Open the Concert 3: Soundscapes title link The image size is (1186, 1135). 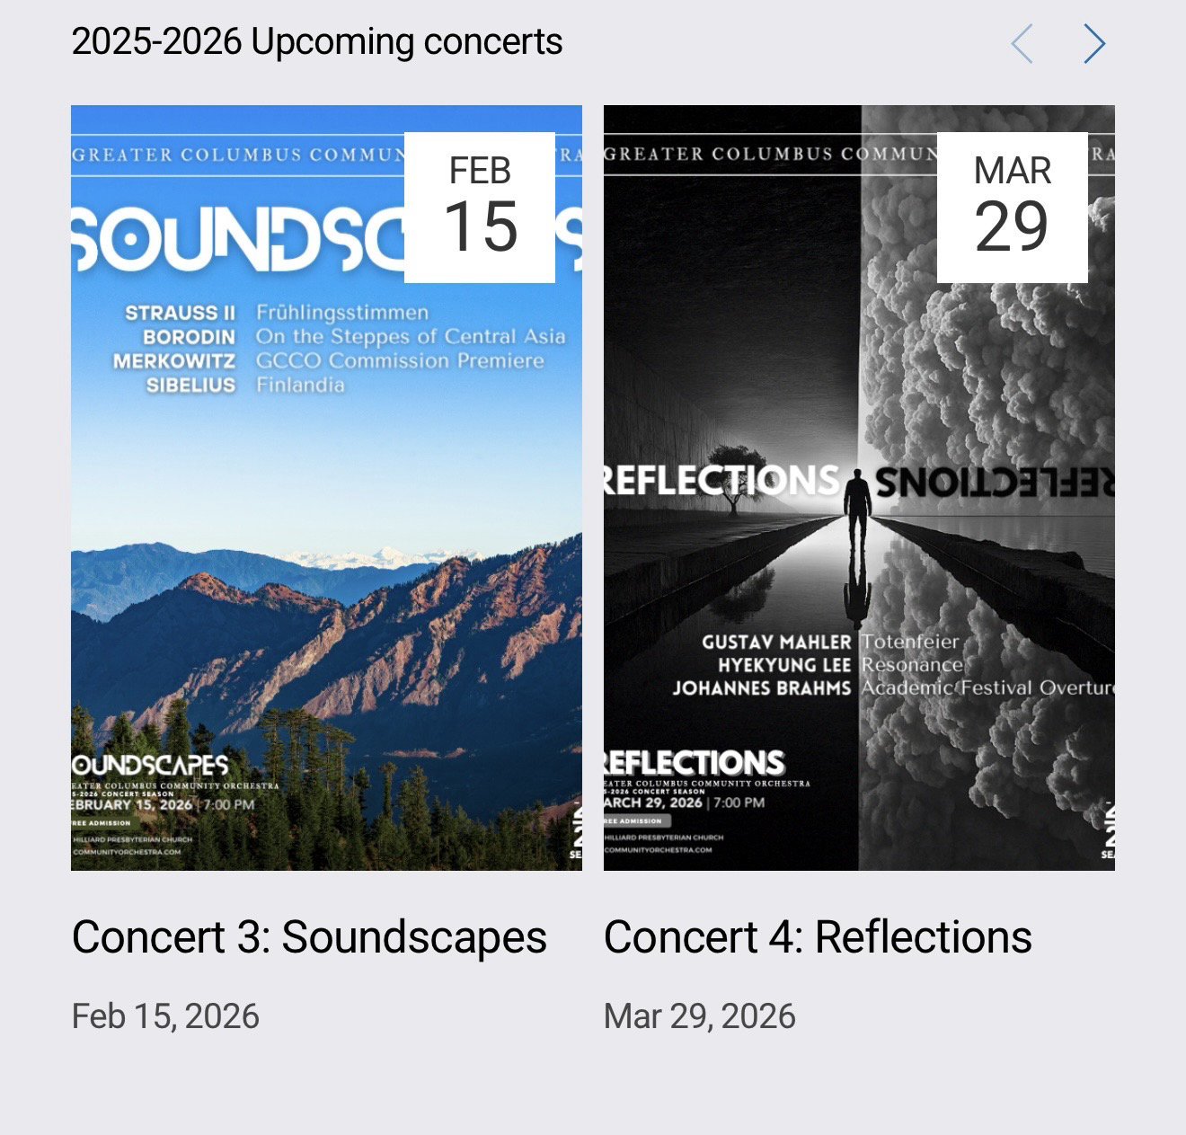tap(309, 937)
